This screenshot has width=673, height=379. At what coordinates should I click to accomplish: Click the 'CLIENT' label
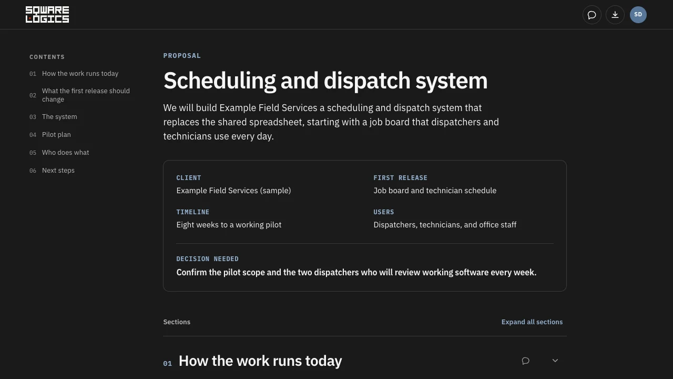[189, 178]
